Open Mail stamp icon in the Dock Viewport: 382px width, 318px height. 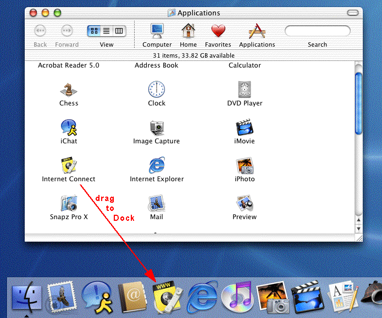coord(61,297)
